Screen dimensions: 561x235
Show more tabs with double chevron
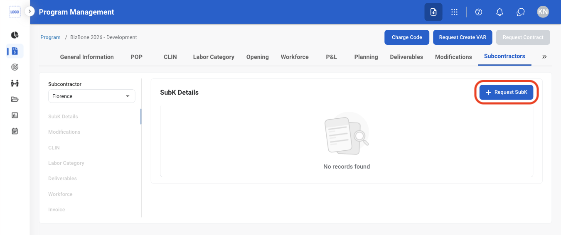click(544, 57)
